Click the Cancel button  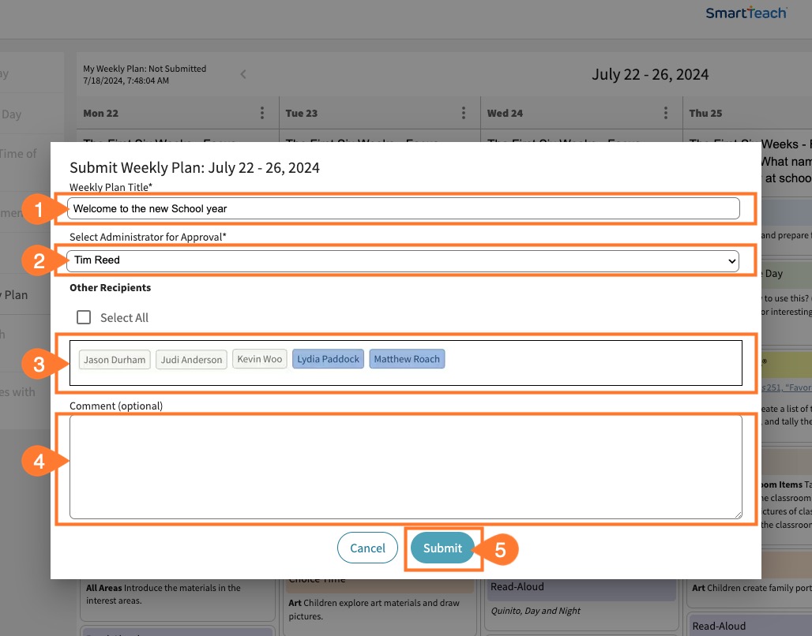point(367,548)
